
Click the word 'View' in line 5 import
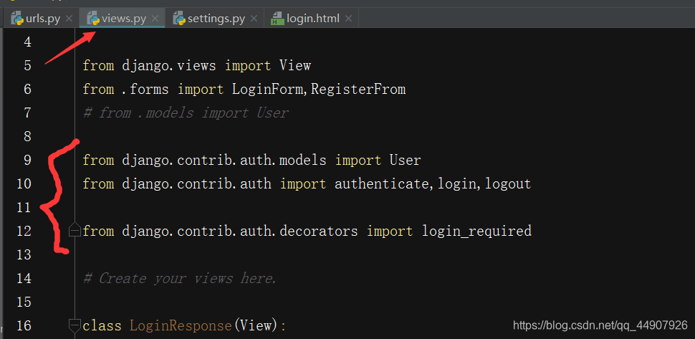[x=295, y=66]
